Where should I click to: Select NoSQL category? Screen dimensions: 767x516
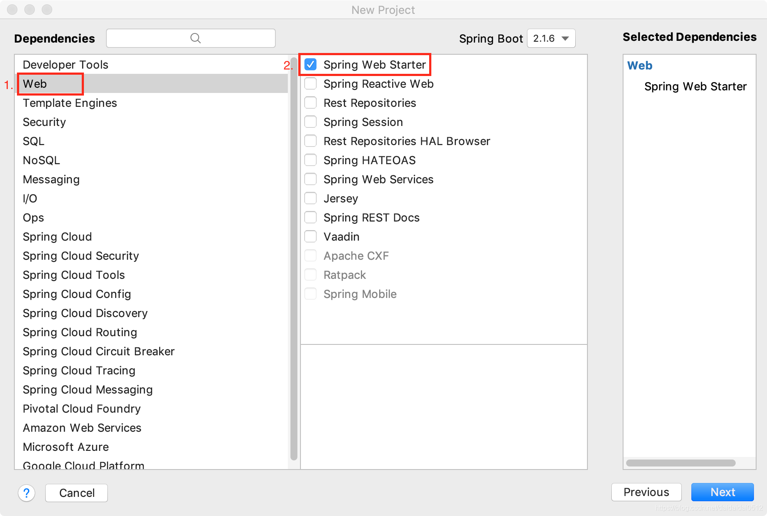151,160
